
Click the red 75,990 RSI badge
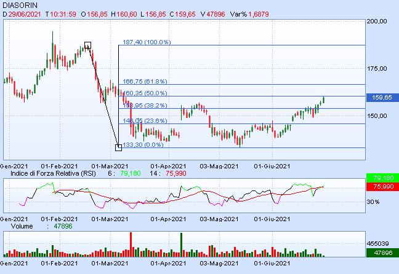pos(382,186)
